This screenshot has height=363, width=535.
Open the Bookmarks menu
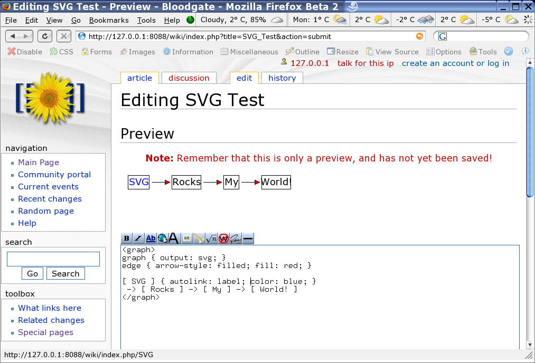(x=109, y=20)
